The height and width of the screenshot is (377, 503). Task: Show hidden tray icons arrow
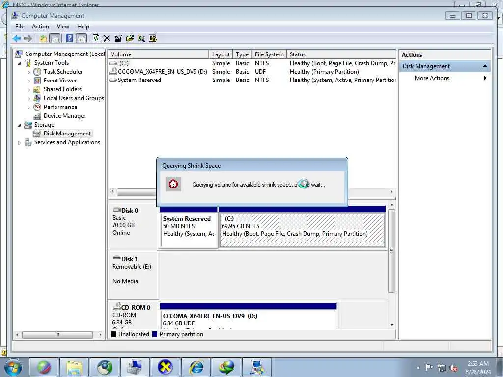[418, 368]
